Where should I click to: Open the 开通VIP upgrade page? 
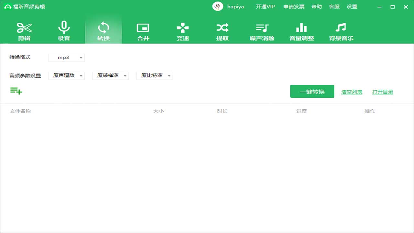pos(265,6)
